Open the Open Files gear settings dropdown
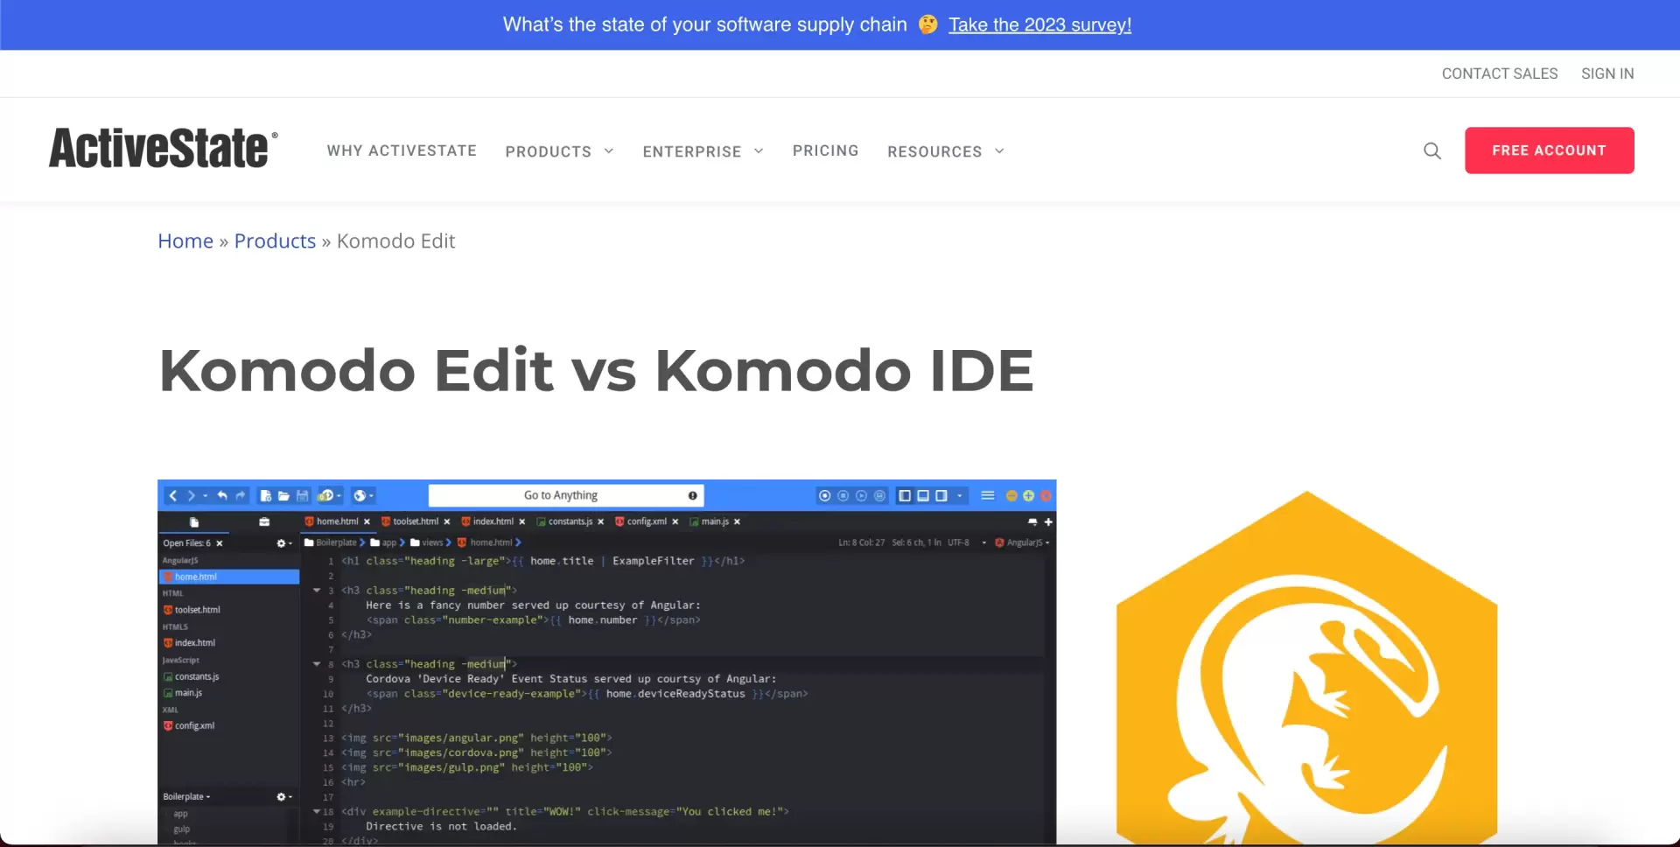Viewport: 1680px width, 847px height. (283, 543)
